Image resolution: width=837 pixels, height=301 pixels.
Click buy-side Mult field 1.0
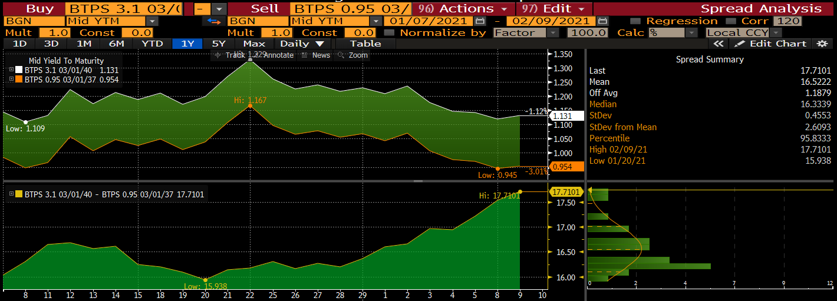pos(56,32)
